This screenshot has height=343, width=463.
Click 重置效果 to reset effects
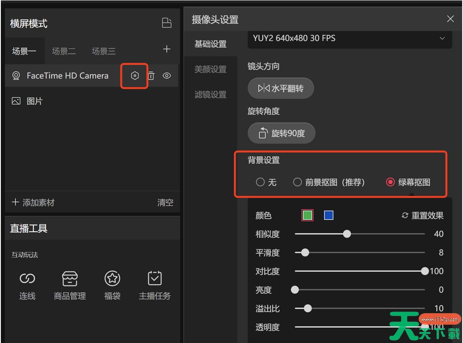point(423,215)
